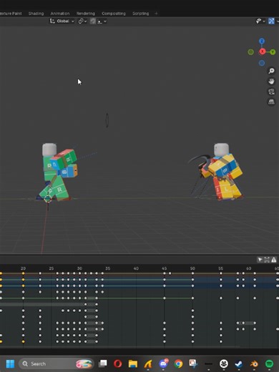Select the green character rig in viewport
Viewport: 279px width, 372px height.
click(x=57, y=172)
